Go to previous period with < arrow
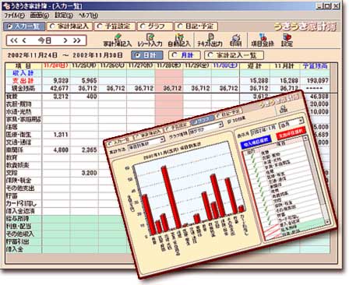 point(24,40)
